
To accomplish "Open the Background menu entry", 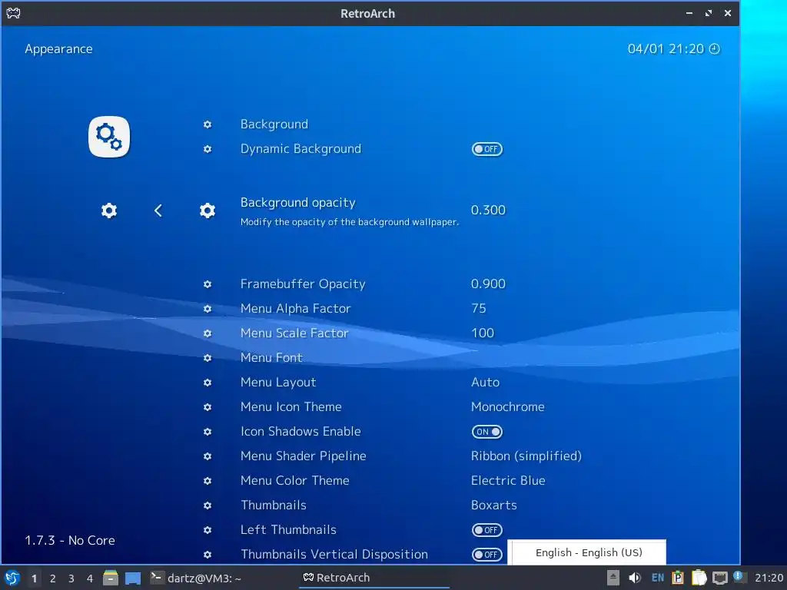I will 274,124.
